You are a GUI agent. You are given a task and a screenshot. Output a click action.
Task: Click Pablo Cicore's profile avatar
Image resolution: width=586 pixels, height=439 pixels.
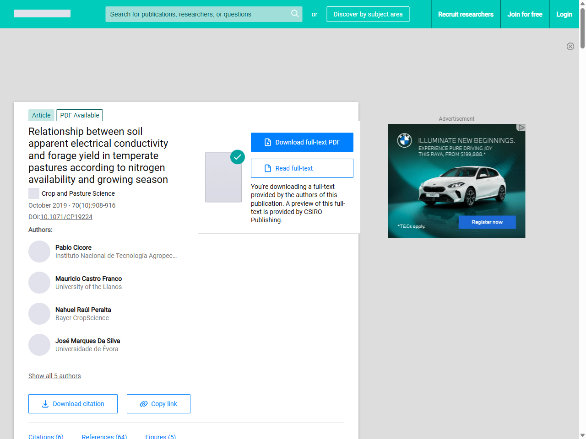click(39, 252)
